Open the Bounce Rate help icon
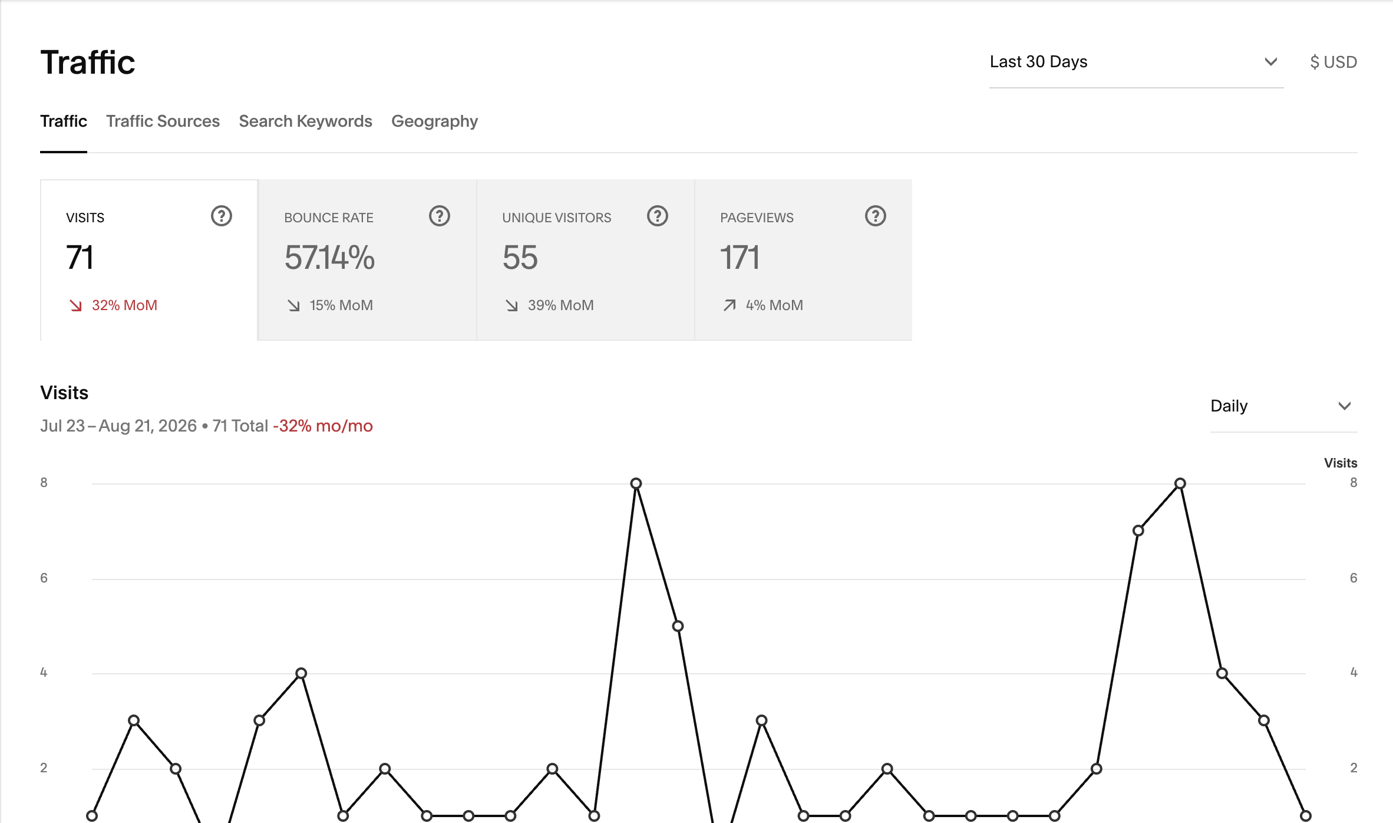 (x=440, y=216)
